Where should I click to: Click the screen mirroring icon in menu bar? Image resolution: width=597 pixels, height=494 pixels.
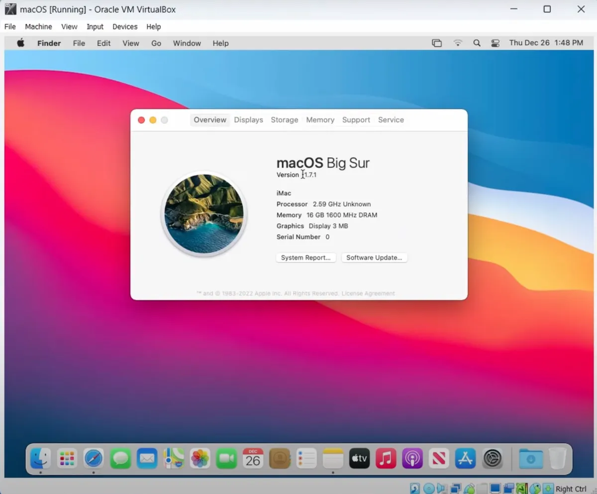[437, 43]
